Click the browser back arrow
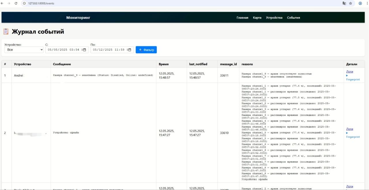The image size is (369, 190). coord(3,3)
